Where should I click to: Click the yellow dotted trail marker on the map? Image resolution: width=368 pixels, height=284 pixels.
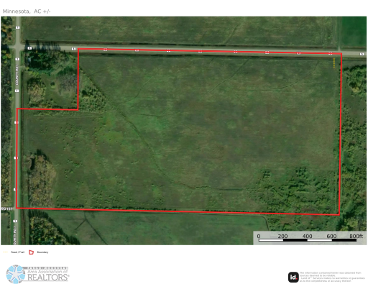coord(334,63)
